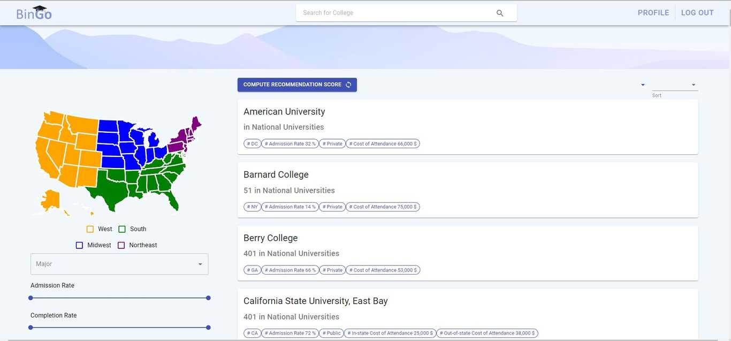Open California State University, East Bay title
Image resolution: width=731 pixels, height=341 pixels.
[316, 301]
